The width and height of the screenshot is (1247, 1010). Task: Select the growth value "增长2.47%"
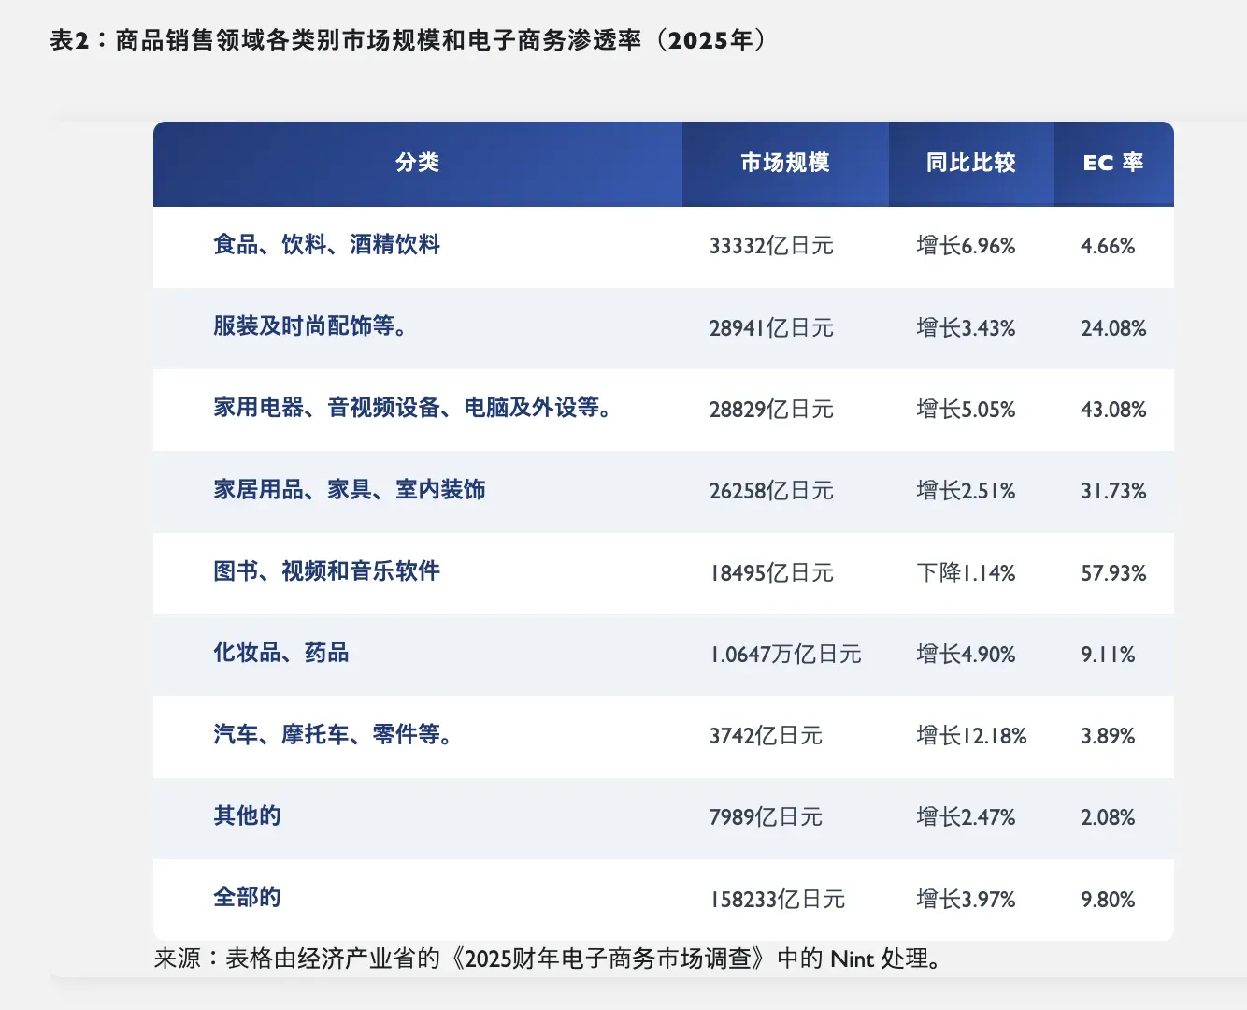(966, 817)
